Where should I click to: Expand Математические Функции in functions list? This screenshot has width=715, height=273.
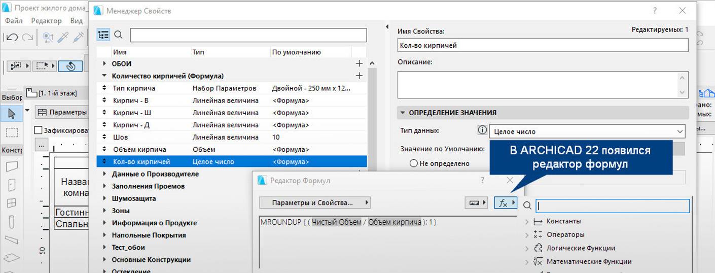pyautogui.click(x=527, y=262)
